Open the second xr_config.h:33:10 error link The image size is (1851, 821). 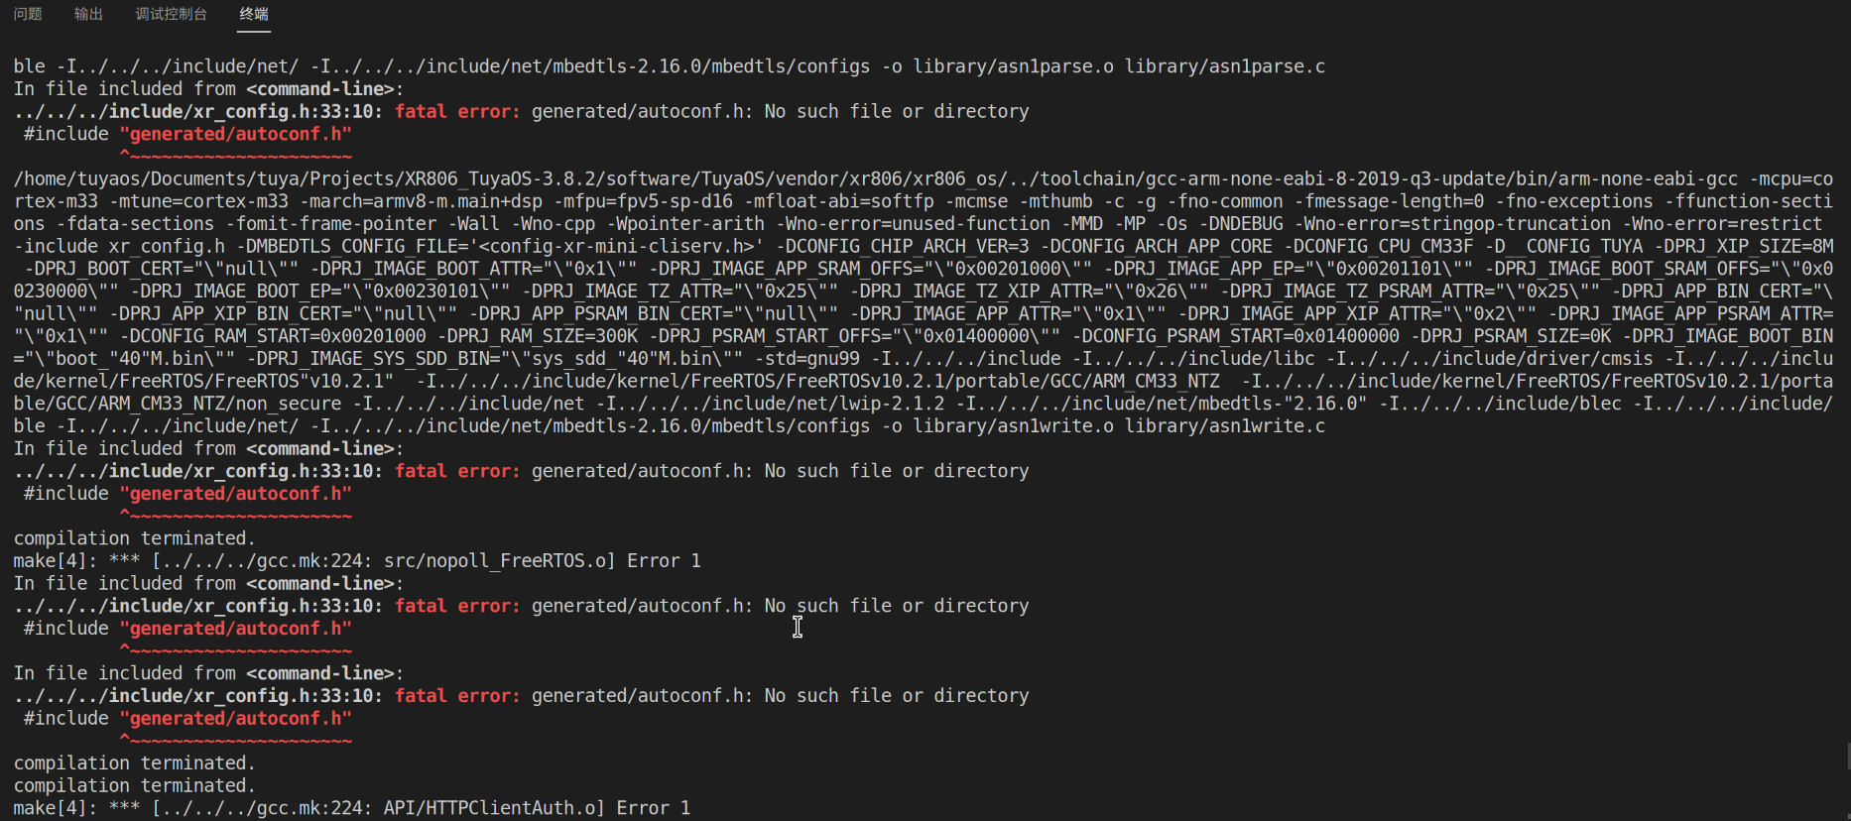tap(198, 471)
